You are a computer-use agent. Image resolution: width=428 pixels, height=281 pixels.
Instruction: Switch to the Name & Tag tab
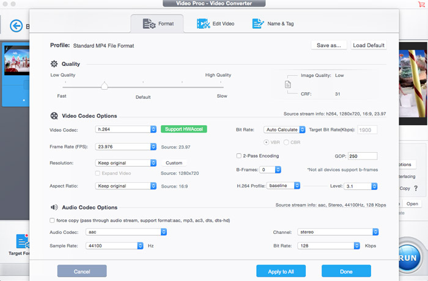click(x=273, y=24)
